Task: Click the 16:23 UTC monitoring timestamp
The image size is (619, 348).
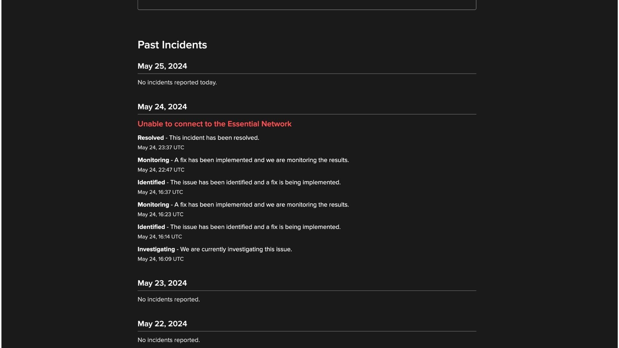Action: pyautogui.click(x=160, y=214)
